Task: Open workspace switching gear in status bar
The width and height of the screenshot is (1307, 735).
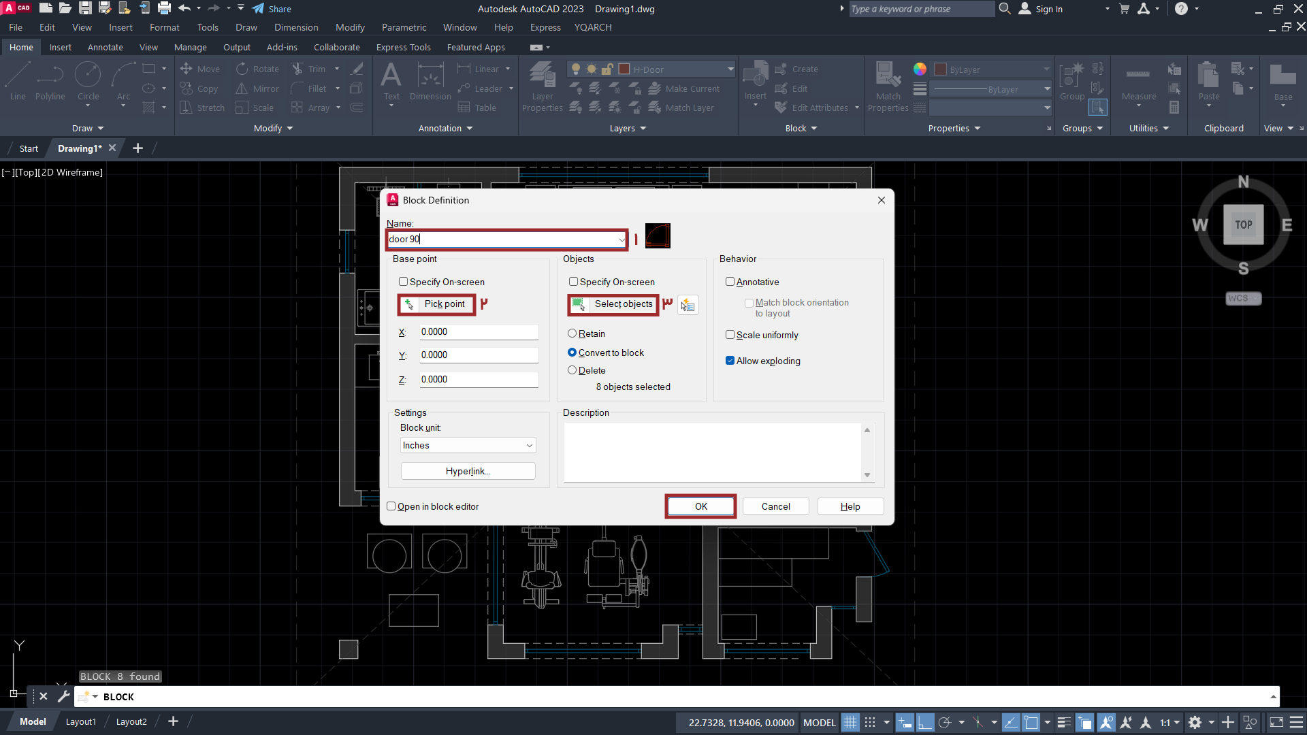Action: [x=1195, y=722]
